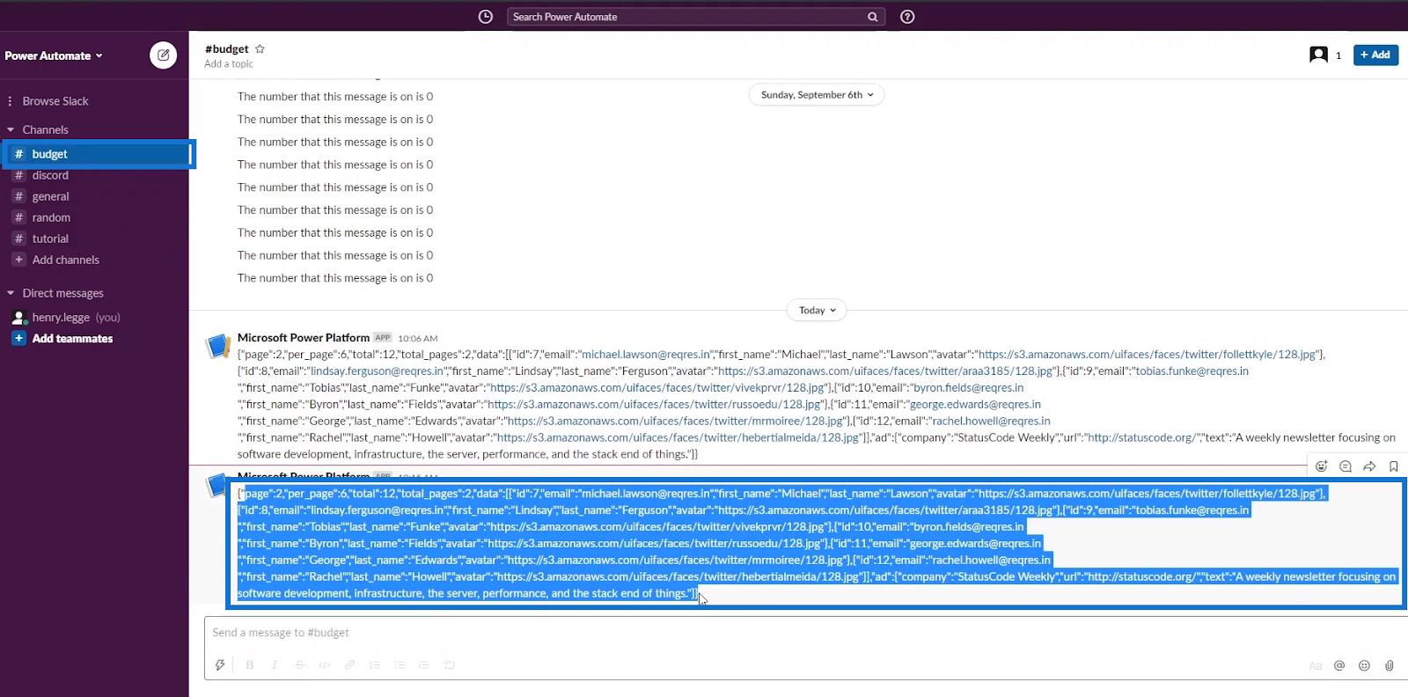Open the discord channel
This screenshot has height=697, width=1408.
(50, 175)
